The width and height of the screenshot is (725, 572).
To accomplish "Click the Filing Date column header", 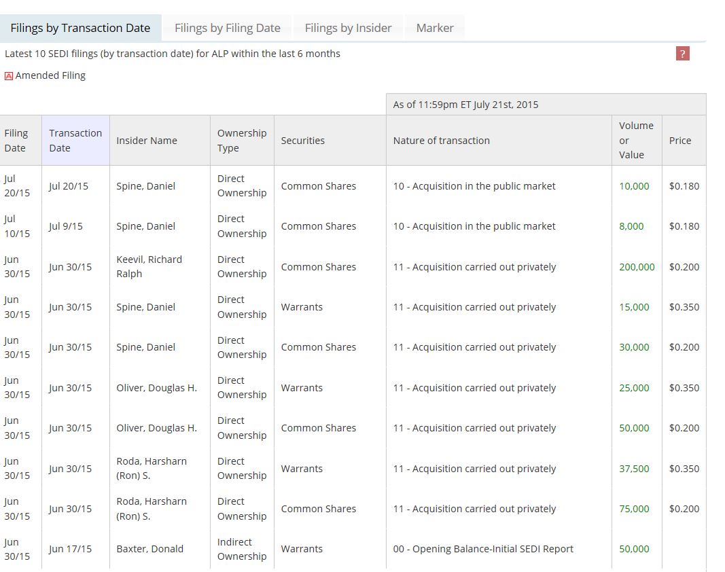I will point(16,141).
